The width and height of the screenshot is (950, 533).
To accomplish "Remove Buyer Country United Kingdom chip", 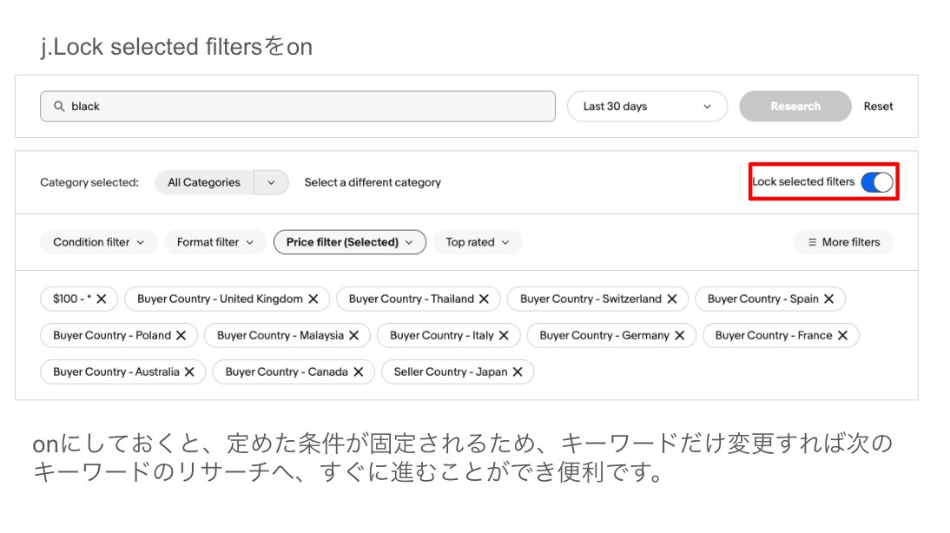I will [313, 299].
